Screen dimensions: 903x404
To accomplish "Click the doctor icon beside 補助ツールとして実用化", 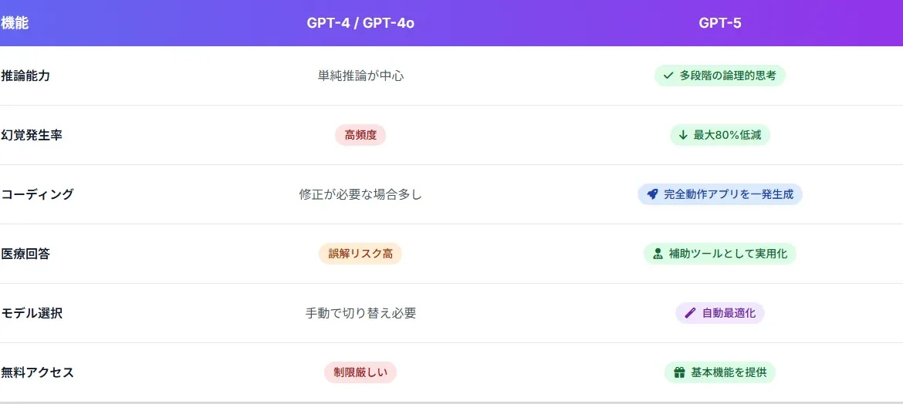I will pyautogui.click(x=658, y=254).
